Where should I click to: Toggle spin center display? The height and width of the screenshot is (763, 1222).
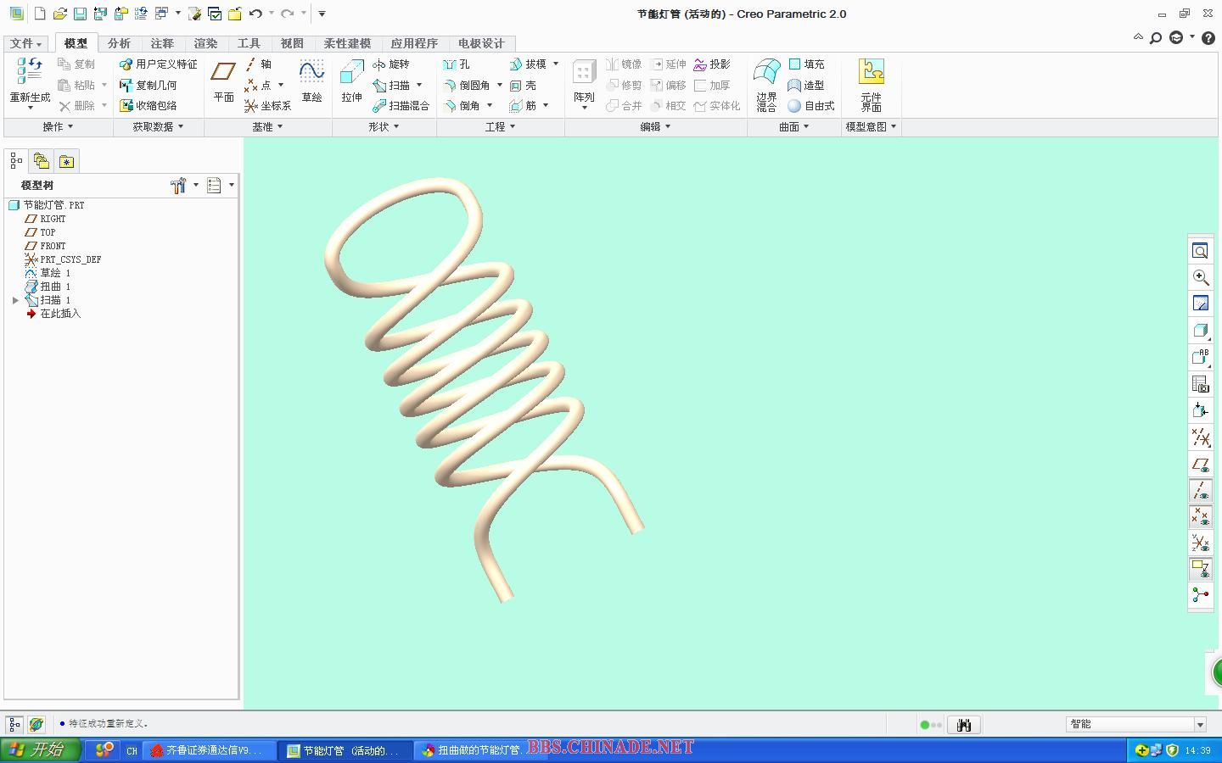1200,595
